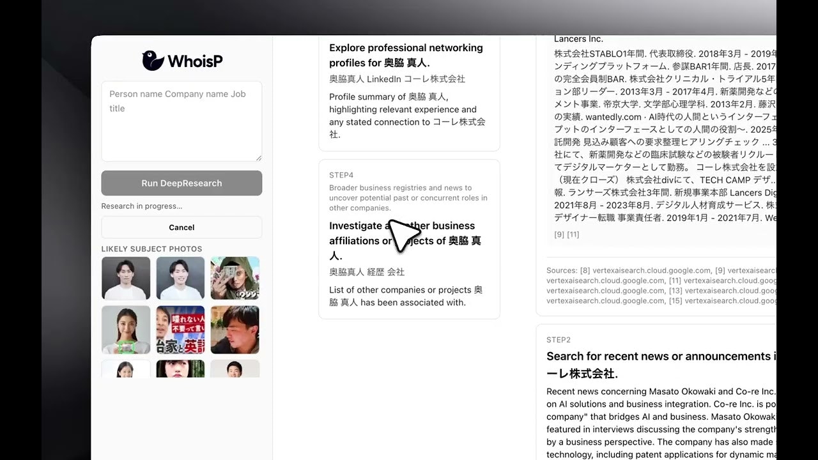Click the LIKELY SUBJECT PHOTOS section label

151,249
